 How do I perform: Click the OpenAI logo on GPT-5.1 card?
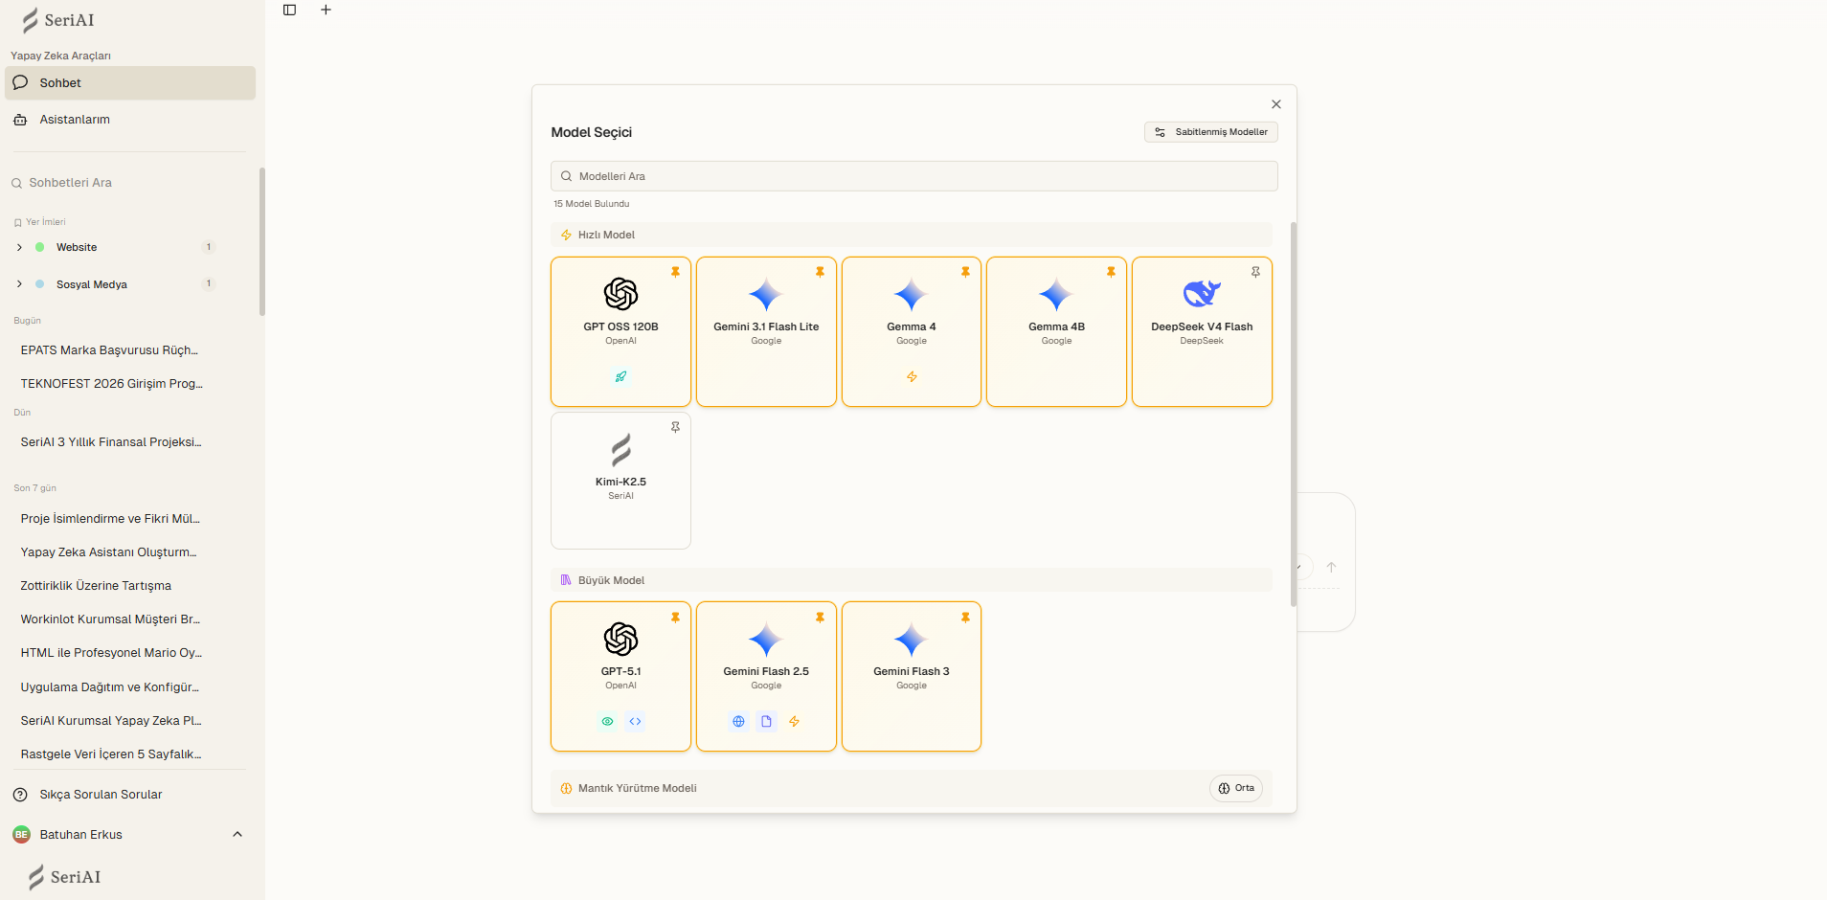[620, 639]
